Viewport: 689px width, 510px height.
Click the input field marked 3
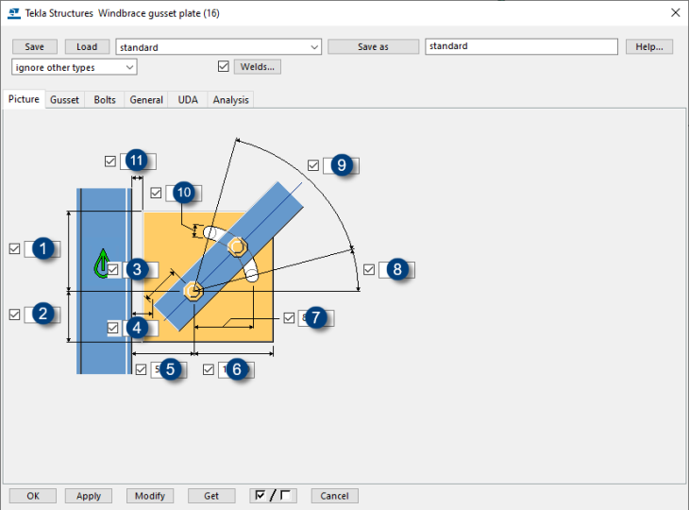[x=141, y=269]
